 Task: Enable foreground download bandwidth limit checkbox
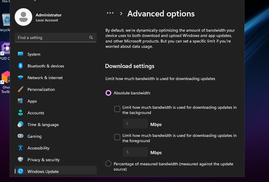[x=117, y=137]
